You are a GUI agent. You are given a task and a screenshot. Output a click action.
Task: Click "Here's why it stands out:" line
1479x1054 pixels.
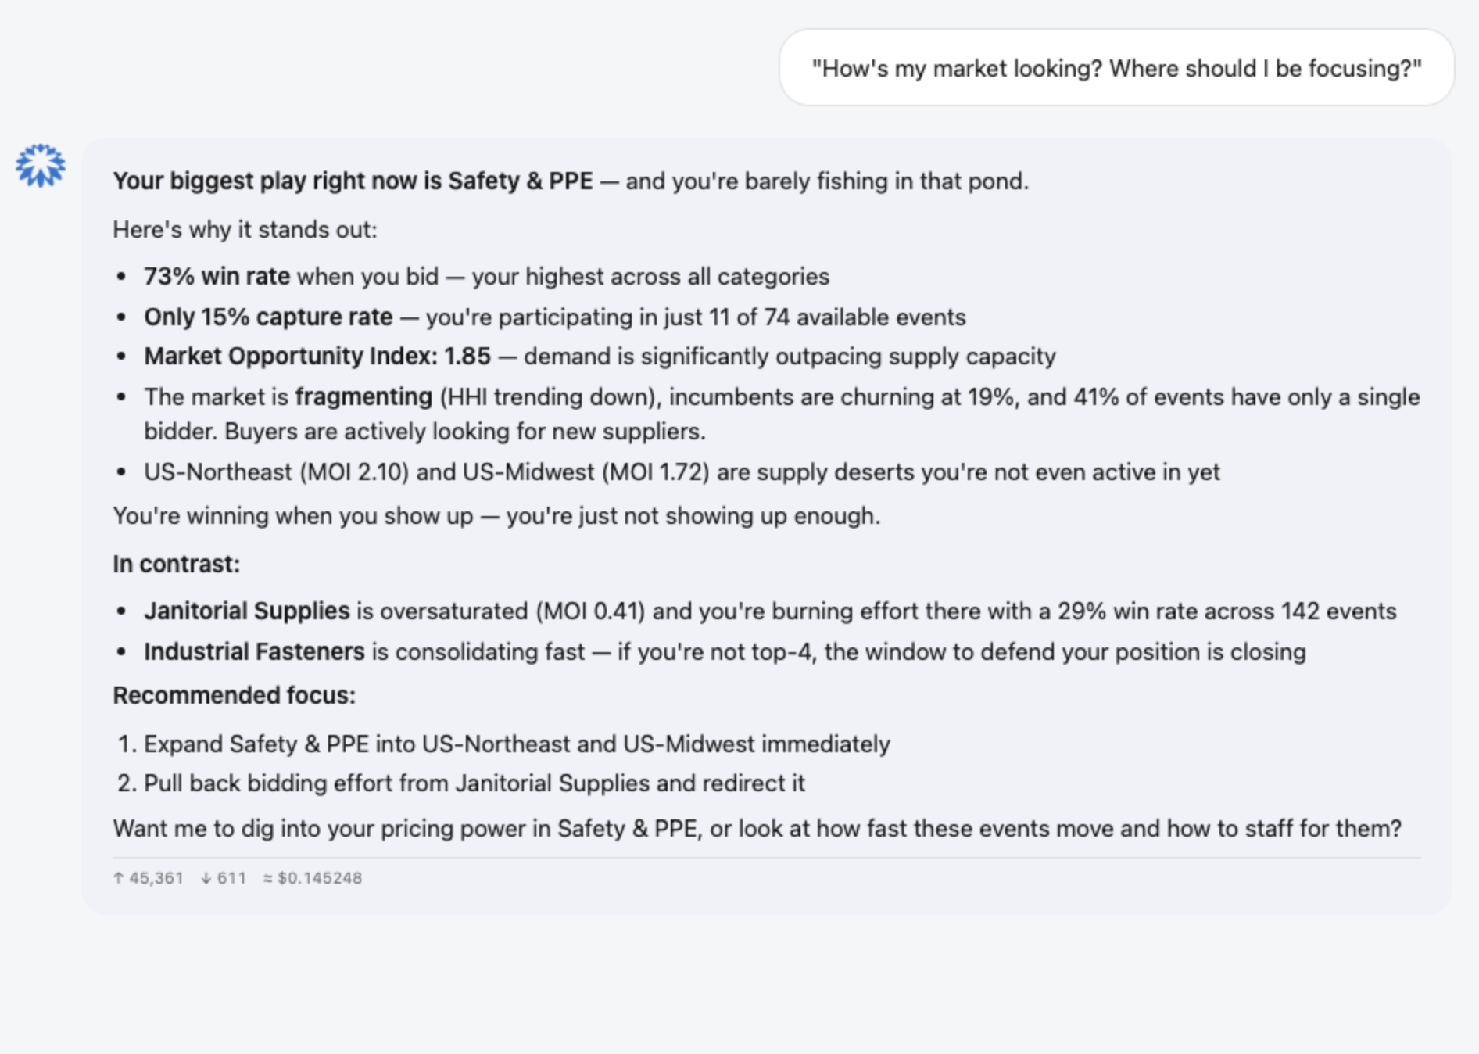[245, 229]
